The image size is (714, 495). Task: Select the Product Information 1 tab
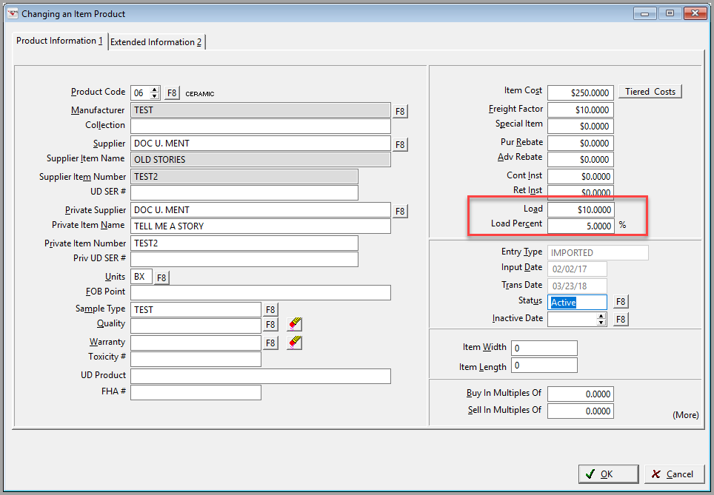tap(59, 41)
